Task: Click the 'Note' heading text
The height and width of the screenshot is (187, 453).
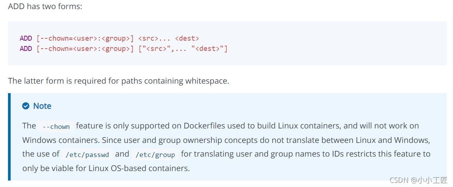Action: coord(42,106)
